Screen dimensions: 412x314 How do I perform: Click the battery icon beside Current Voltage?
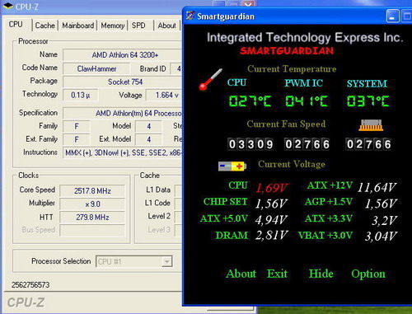tap(232, 166)
